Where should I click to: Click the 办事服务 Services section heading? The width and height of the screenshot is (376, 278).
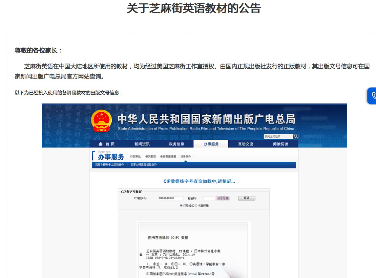pos(111,155)
